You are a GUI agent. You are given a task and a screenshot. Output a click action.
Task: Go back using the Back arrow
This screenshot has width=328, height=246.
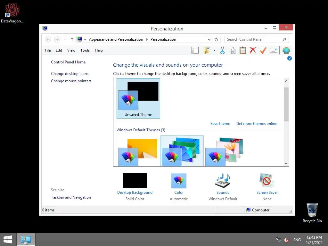48,39
